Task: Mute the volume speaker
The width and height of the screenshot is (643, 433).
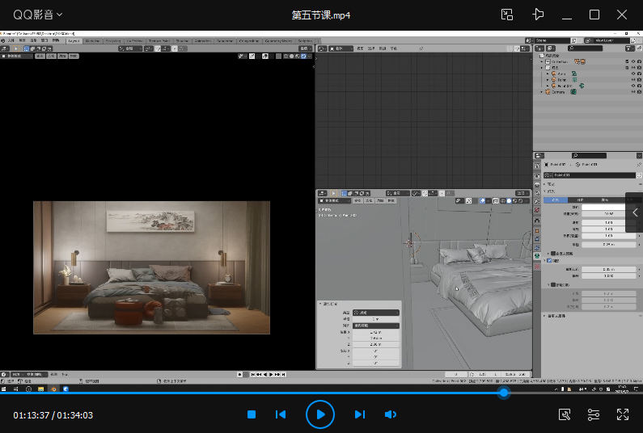Action: click(391, 414)
